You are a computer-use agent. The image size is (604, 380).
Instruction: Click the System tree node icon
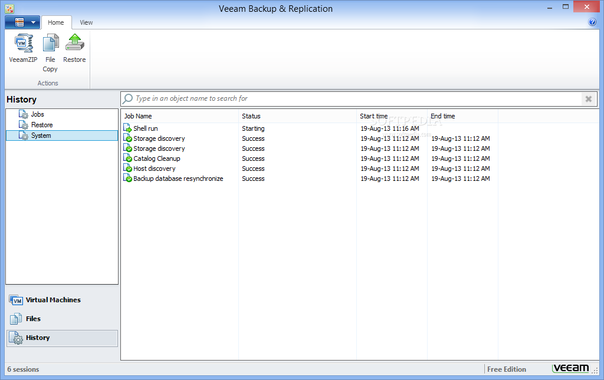tap(24, 136)
